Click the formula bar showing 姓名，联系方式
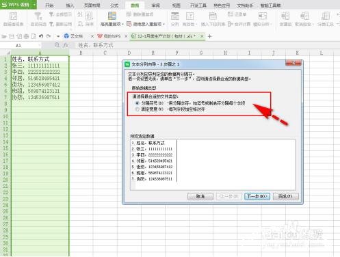Image resolution: width=340 pixels, height=257 pixels. point(207,45)
